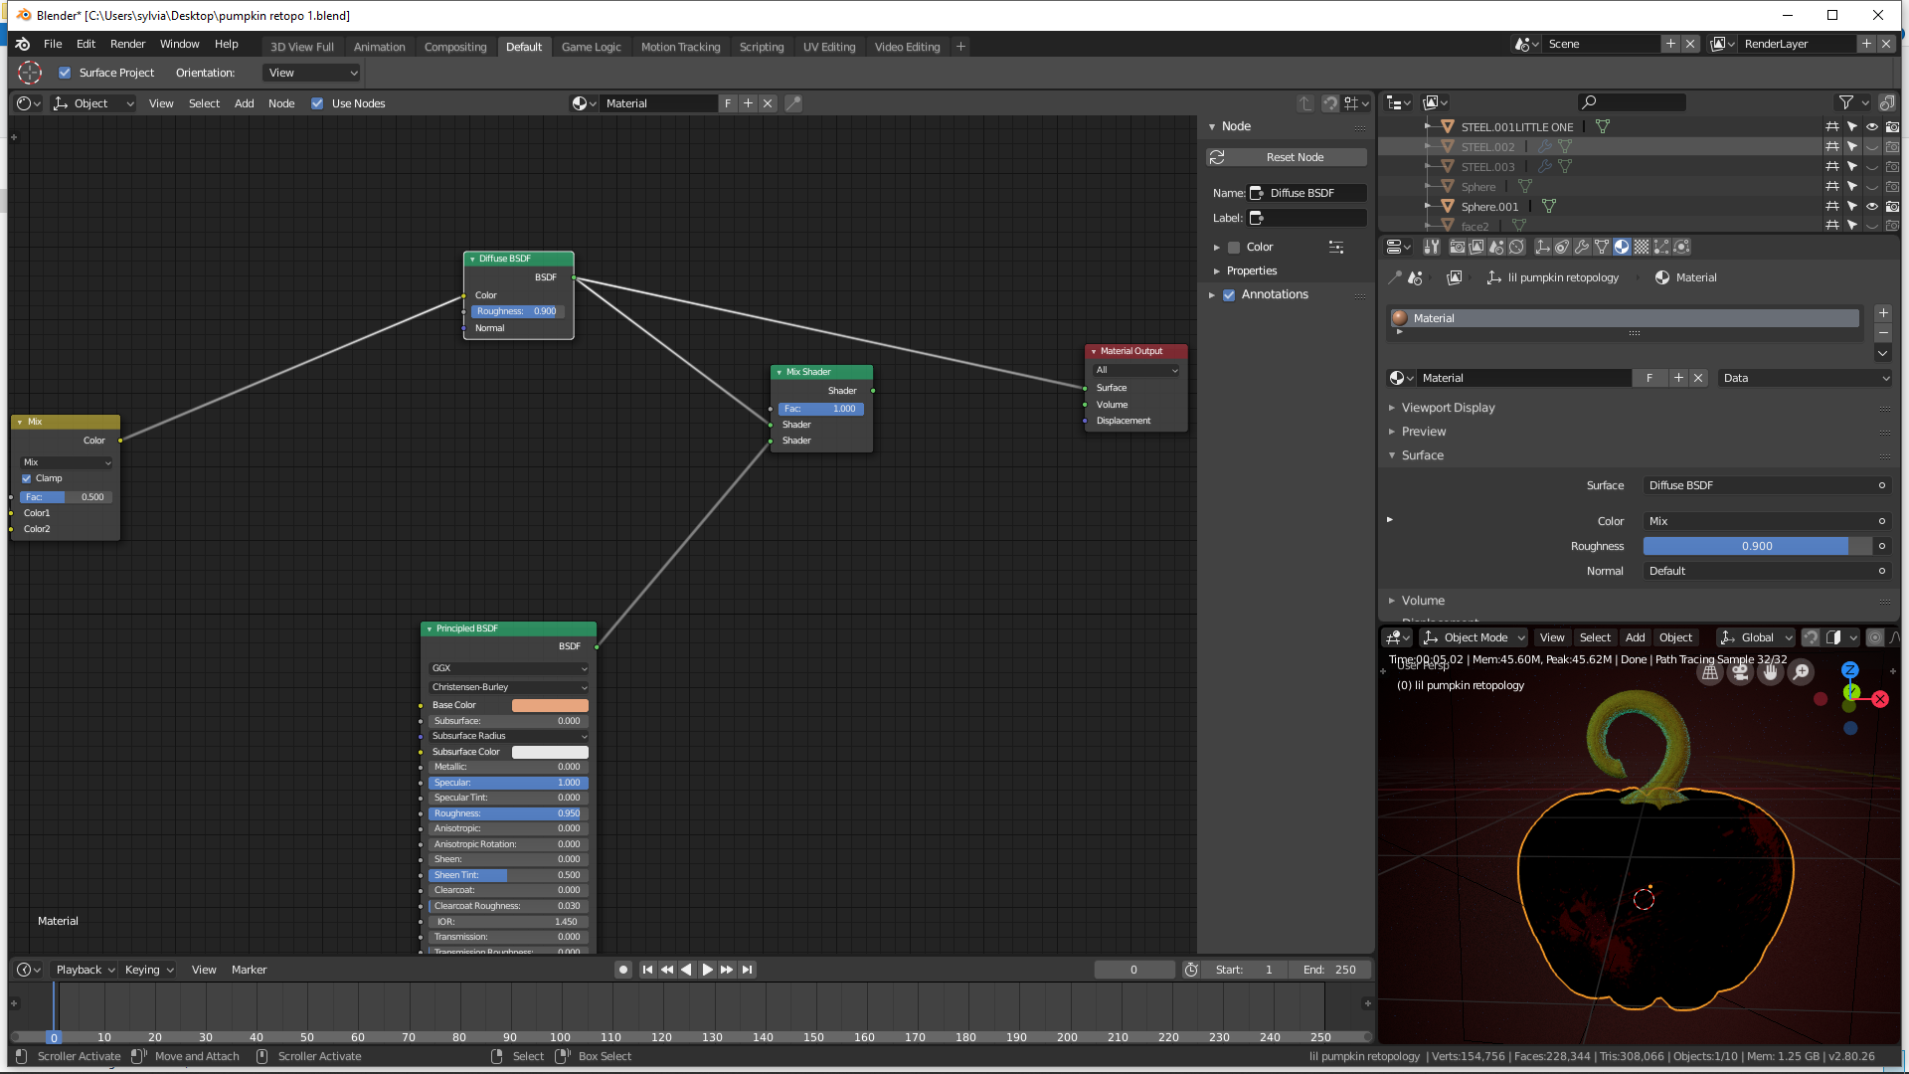Uncheck the Use Nodes checkbox

[317, 103]
